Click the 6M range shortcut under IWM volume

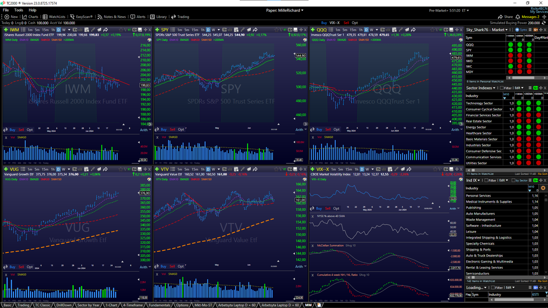pyautogui.click(x=20, y=163)
